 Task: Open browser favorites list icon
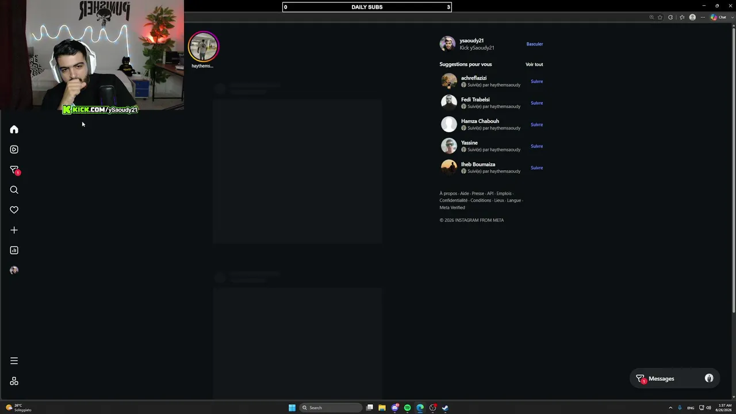click(x=682, y=17)
